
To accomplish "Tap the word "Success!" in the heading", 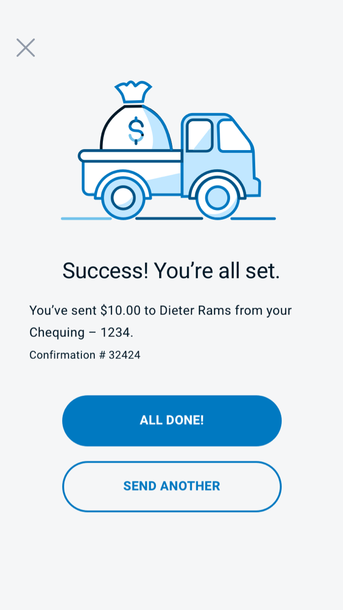I will [105, 271].
